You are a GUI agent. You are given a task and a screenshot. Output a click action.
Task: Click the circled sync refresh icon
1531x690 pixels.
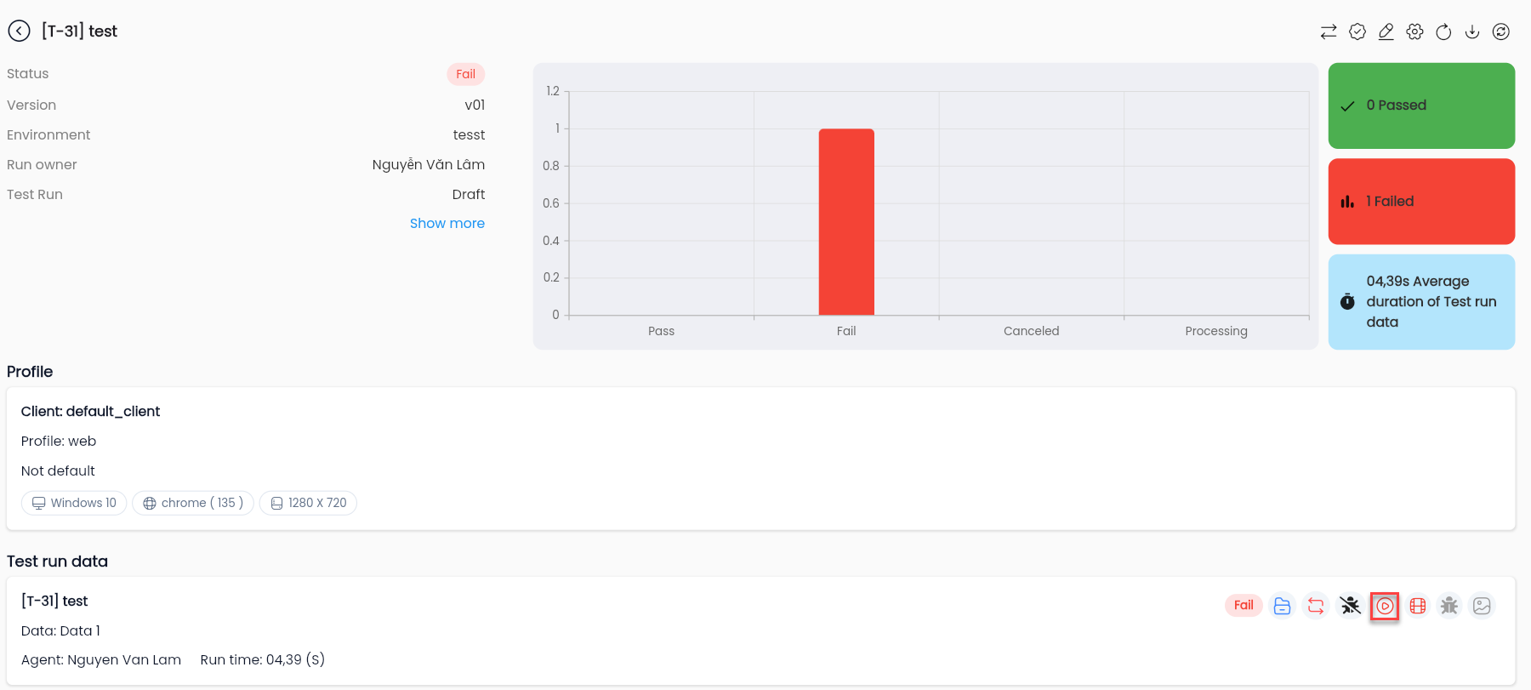pos(1501,31)
